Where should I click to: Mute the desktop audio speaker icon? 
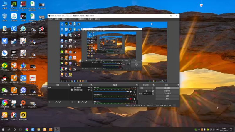pos(131,92)
